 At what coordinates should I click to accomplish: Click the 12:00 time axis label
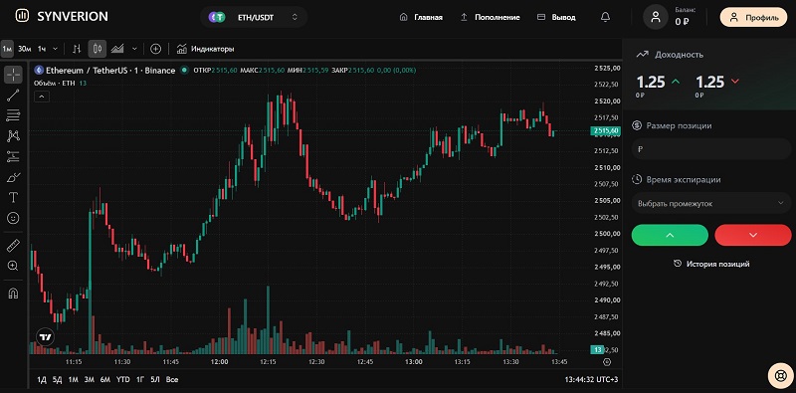tap(220, 362)
